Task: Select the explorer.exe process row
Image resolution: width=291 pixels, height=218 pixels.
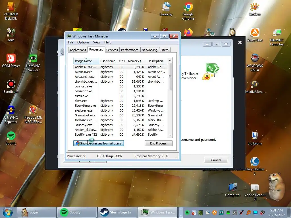Action: click(x=120, y=110)
